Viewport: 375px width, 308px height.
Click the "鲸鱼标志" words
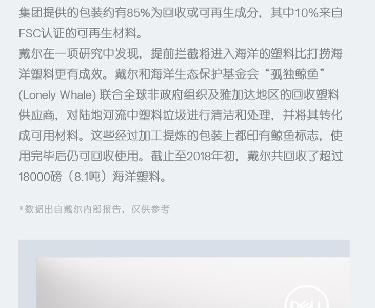pos(294,136)
